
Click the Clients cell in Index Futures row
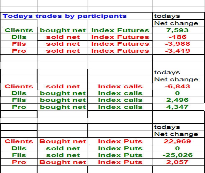(19, 30)
